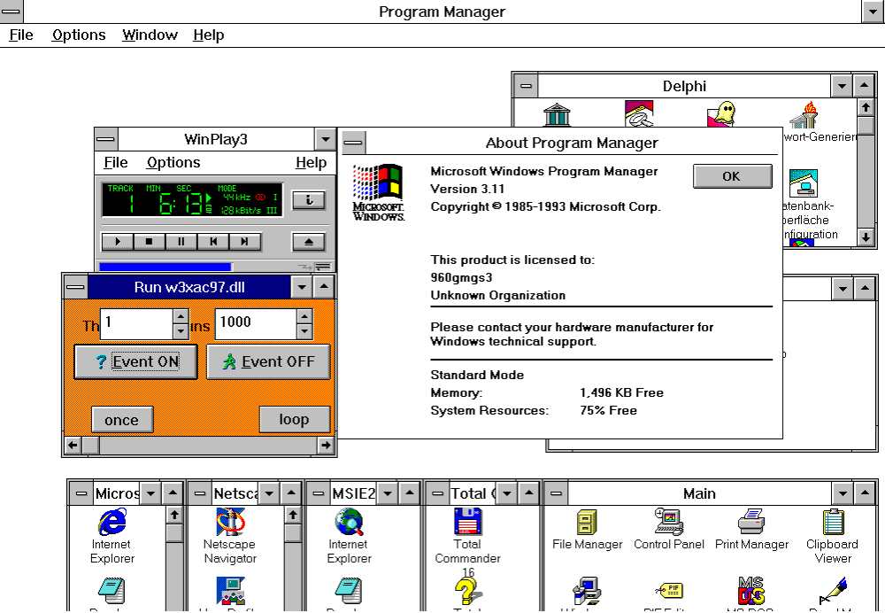Select the ghost icon in Delphi group
The width and height of the screenshot is (885, 613).
[721, 114]
